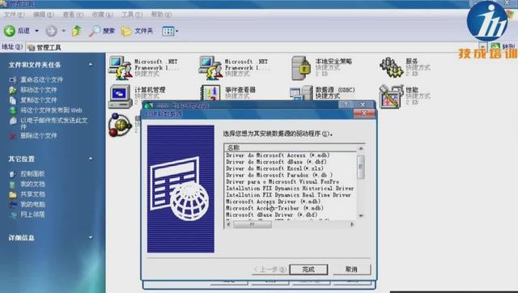
Task: Open the Forward button history dropdown
Action: click(x=64, y=31)
